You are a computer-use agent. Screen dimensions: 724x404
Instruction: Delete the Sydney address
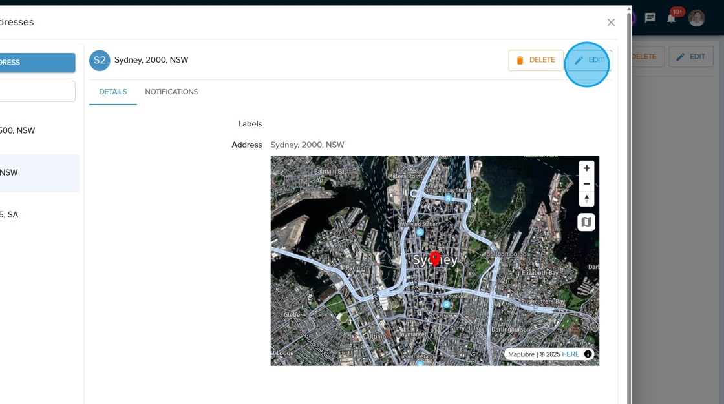(x=536, y=60)
